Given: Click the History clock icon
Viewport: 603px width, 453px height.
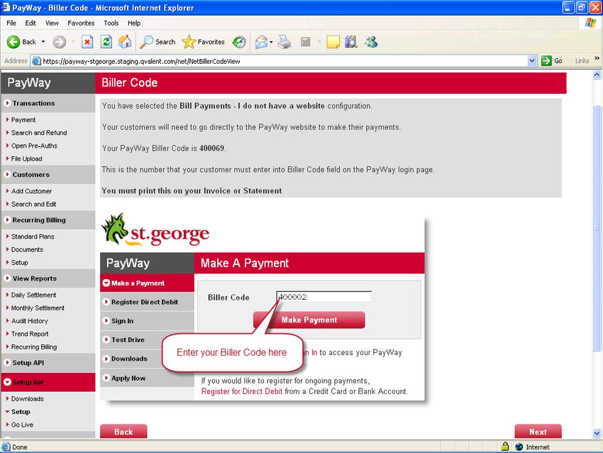Looking at the screenshot, I should 239,42.
